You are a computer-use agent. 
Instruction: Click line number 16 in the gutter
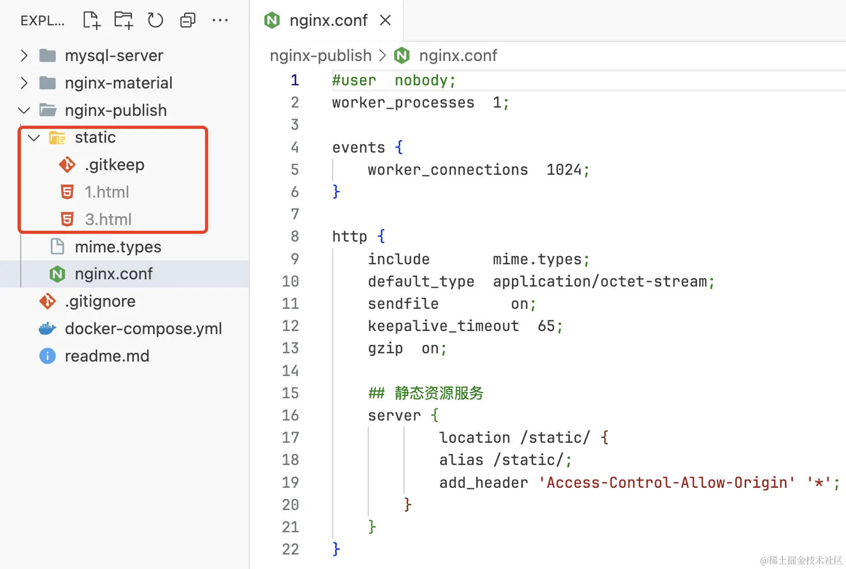[291, 415]
